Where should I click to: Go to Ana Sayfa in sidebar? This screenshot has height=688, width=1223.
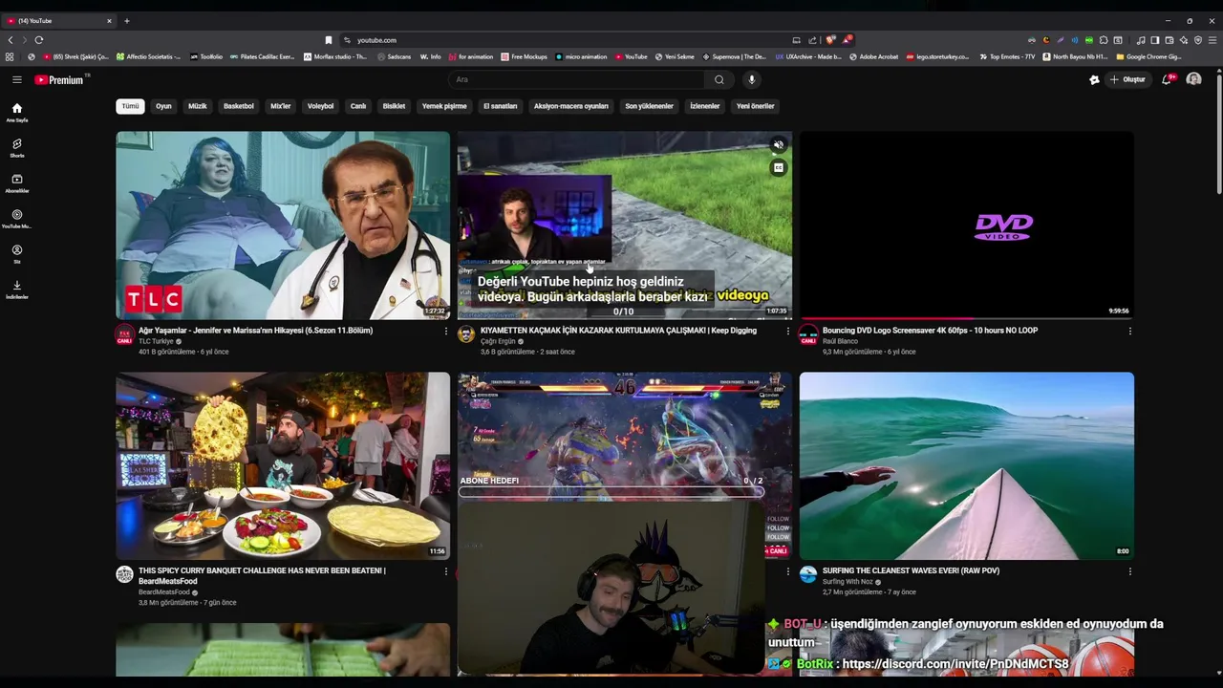coord(17,113)
